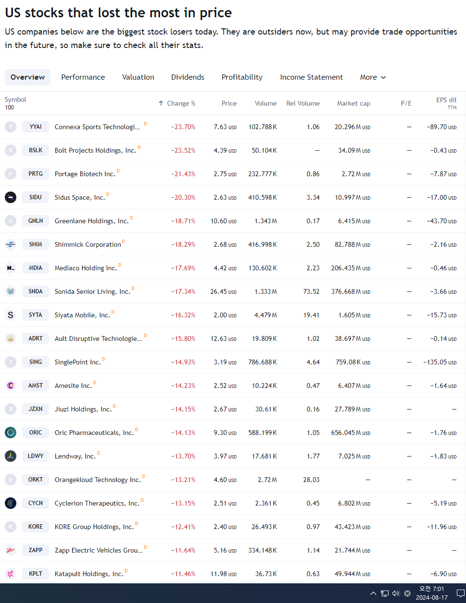This screenshot has width=466, height=603.
Task: Sort table by Market cap column
Action: click(354, 103)
